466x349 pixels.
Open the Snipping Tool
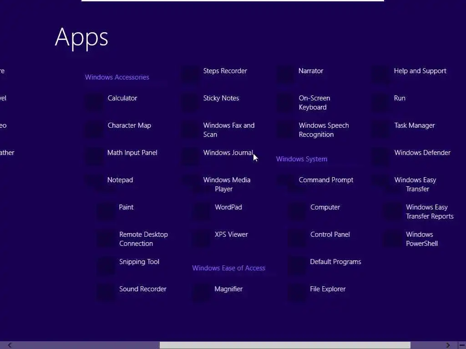(139, 262)
